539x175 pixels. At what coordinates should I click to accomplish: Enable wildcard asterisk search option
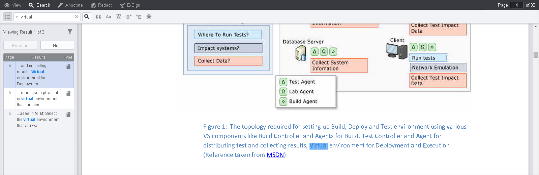(x=149, y=17)
